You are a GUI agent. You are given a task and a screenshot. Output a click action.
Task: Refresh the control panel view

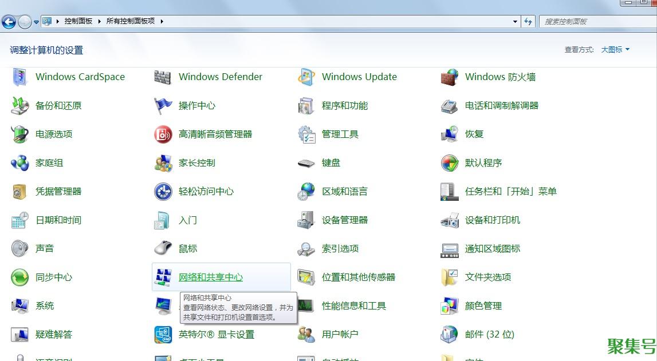click(x=528, y=21)
